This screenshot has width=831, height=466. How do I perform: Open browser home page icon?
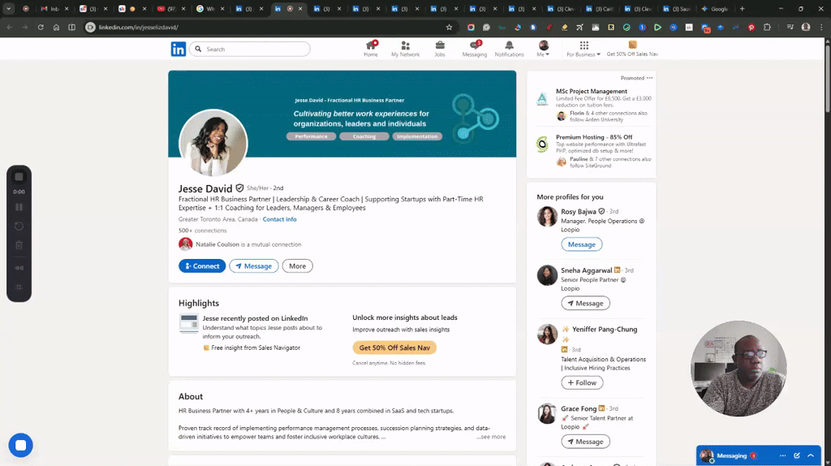pyautogui.click(x=56, y=27)
